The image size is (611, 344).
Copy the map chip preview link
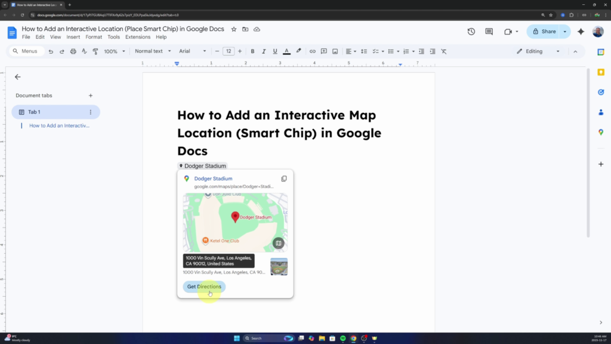tap(284, 179)
